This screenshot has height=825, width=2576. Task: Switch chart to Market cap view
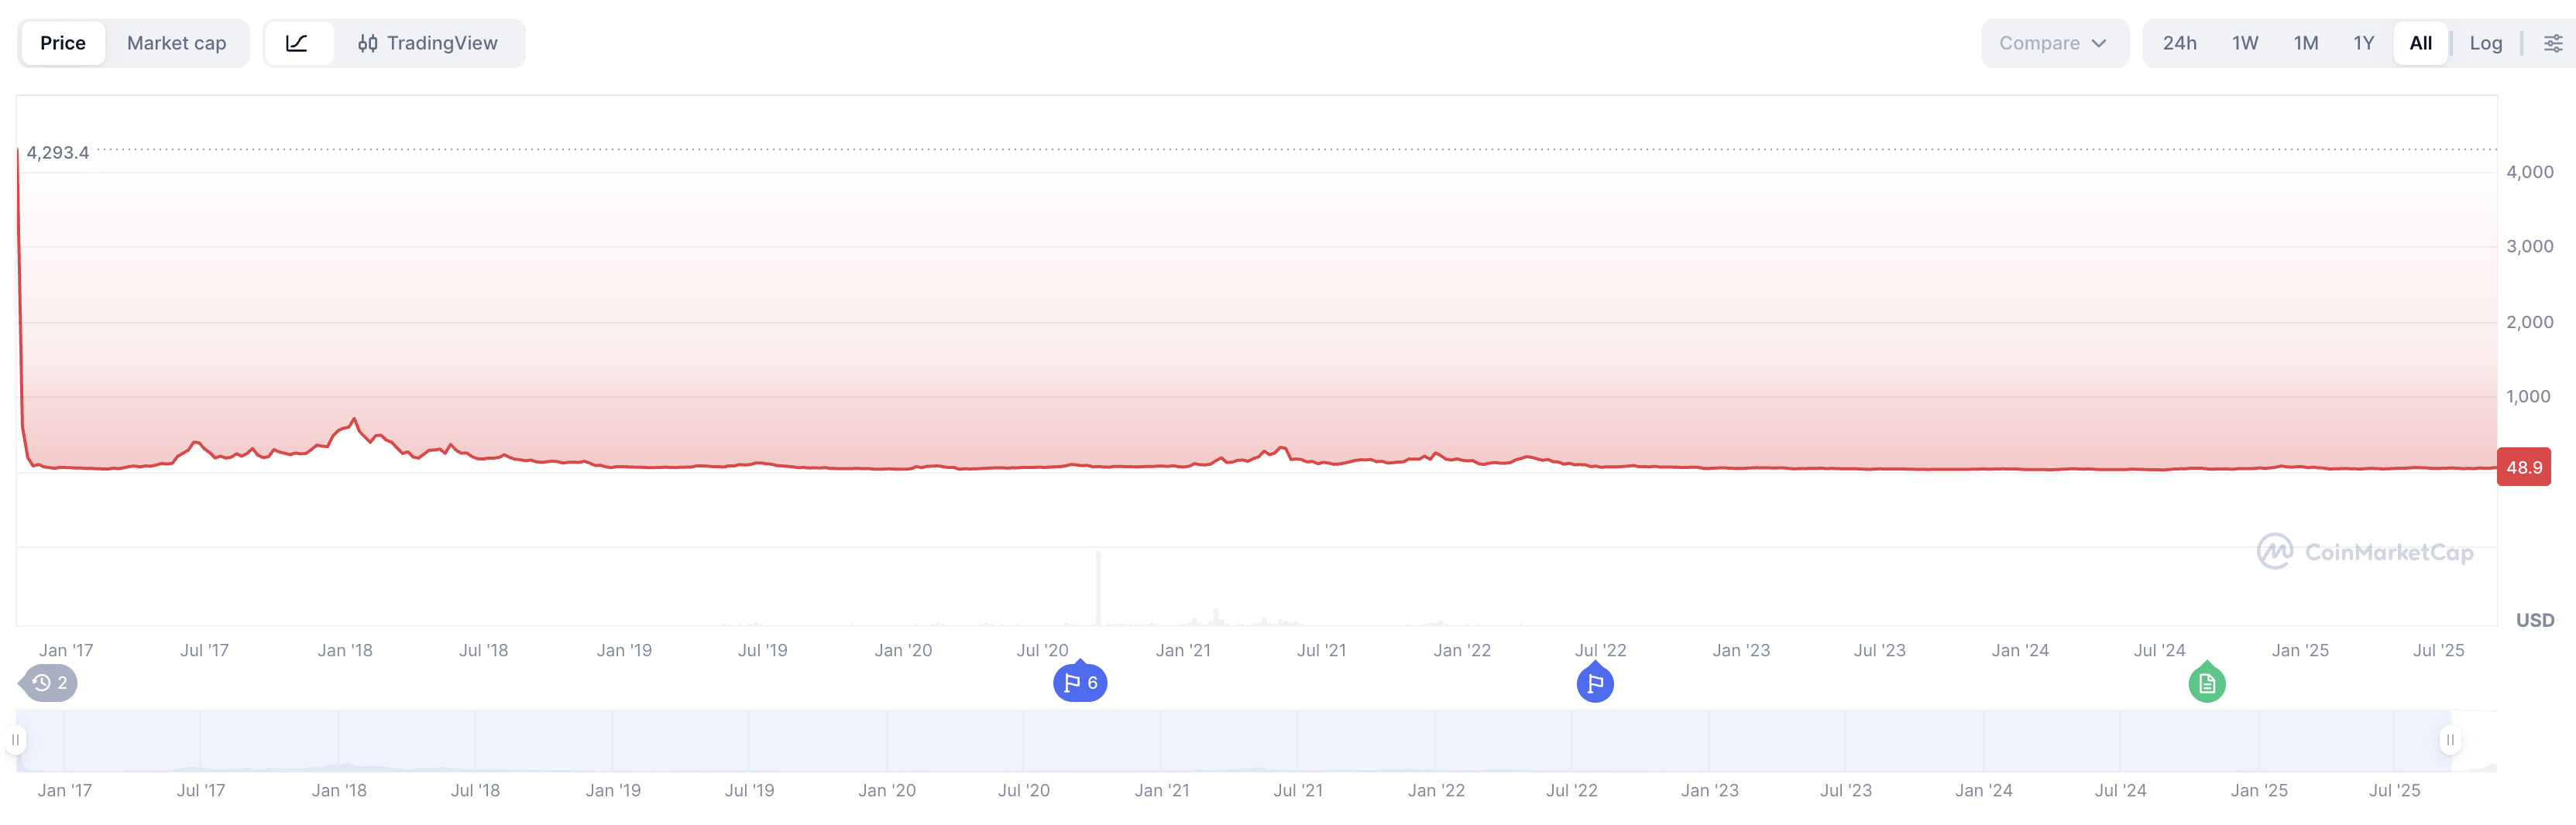[176, 43]
